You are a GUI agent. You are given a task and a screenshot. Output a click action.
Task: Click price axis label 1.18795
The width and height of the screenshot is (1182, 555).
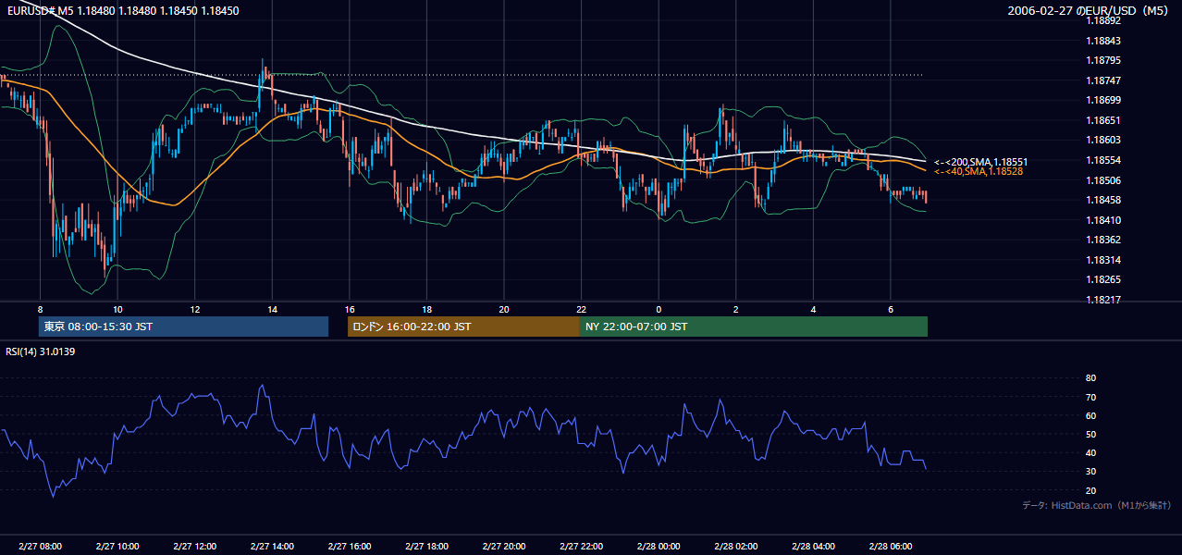click(x=1103, y=61)
